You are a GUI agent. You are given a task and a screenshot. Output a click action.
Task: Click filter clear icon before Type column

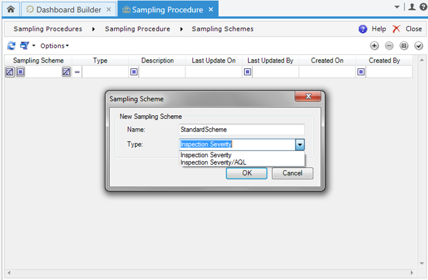[67, 72]
